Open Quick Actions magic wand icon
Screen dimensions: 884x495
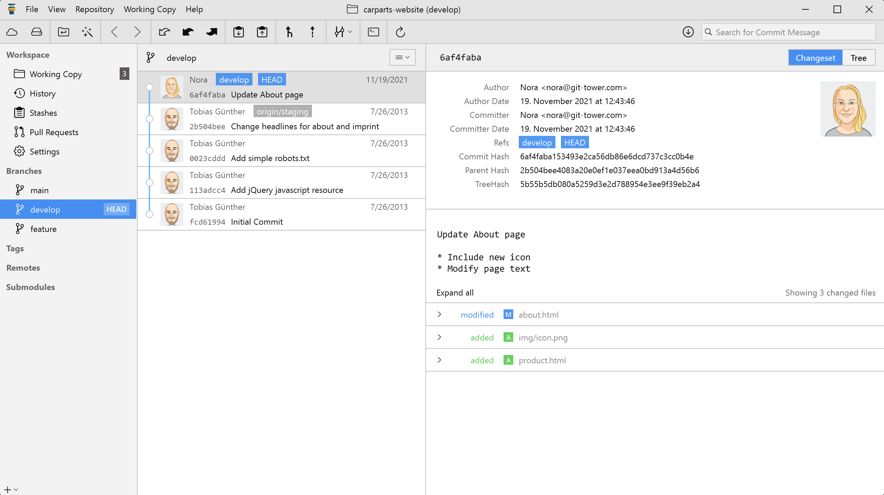tap(87, 32)
